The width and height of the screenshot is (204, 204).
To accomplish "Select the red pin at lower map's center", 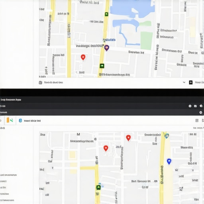I will click(106, 148).
